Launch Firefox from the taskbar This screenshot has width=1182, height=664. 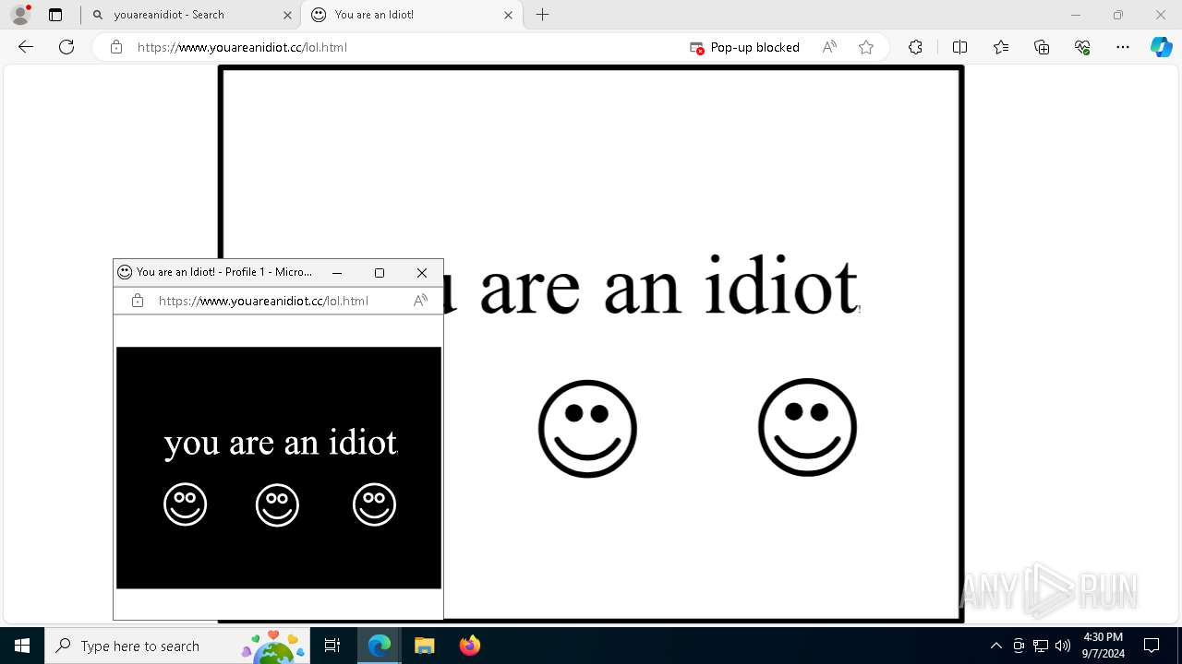(469, 646)
